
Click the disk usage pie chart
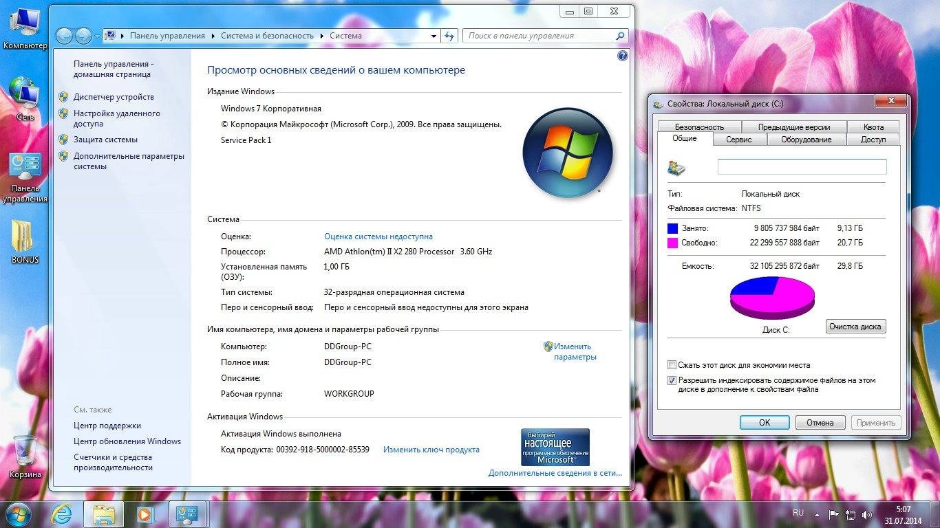(x=772, y=298)
